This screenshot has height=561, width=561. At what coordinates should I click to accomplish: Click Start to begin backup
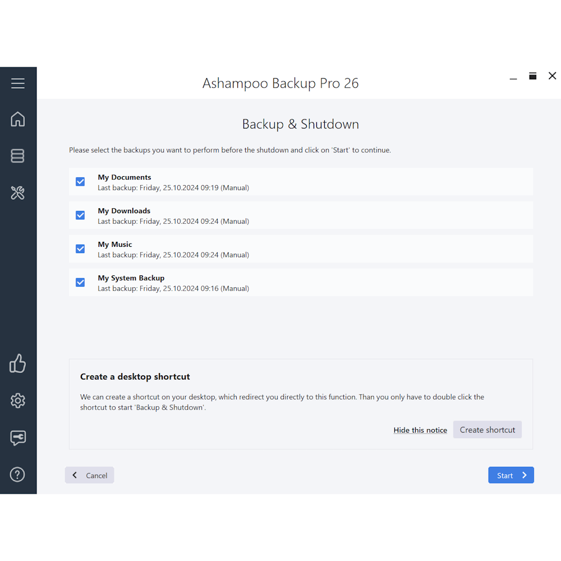click(x=511, y=475)
